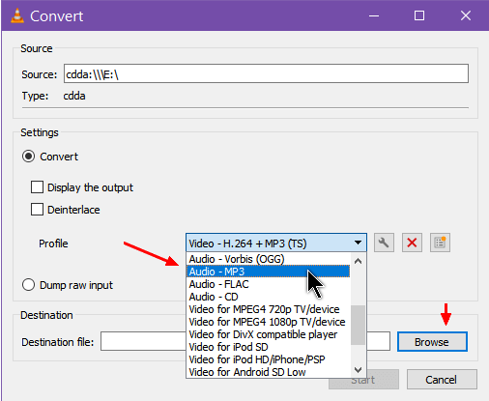
Task: Create a new profile using list icon
Action: pyautogui.click(x=440, y=243)
